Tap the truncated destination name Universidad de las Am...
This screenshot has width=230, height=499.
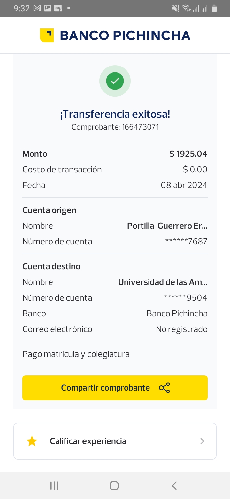[x=163, y=282]
